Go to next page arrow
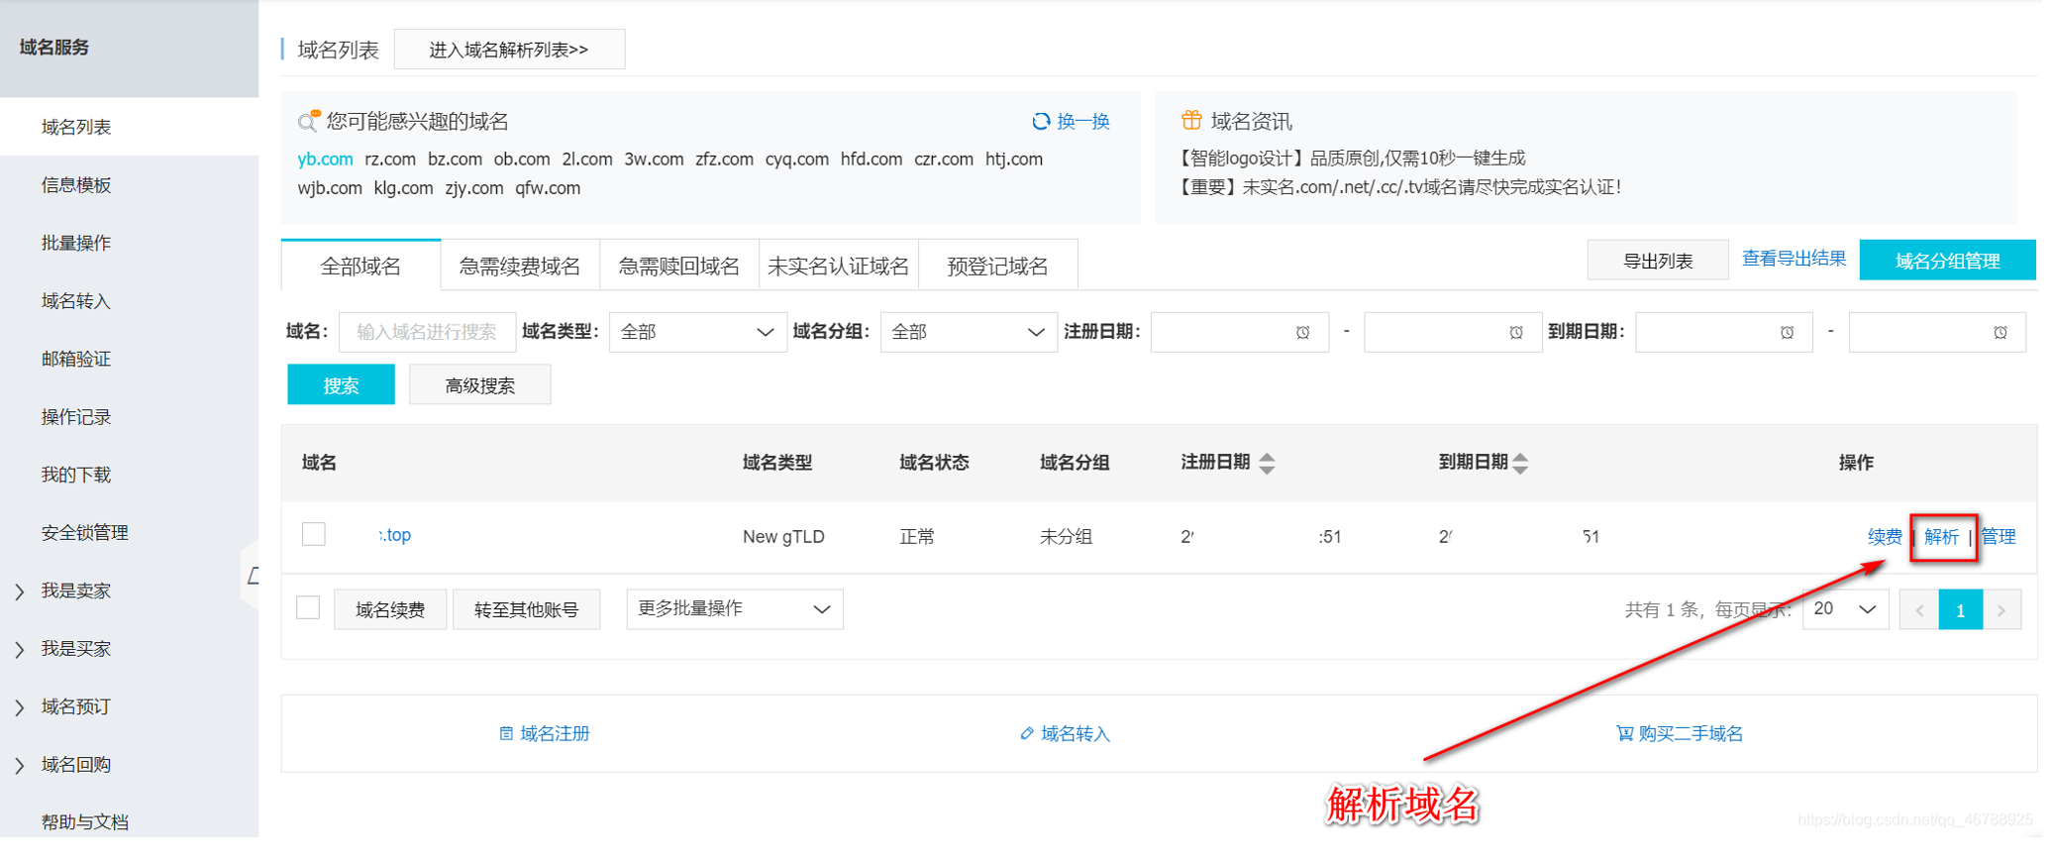The width and height of the screenshot is (2053, 864). (2002, 609)
